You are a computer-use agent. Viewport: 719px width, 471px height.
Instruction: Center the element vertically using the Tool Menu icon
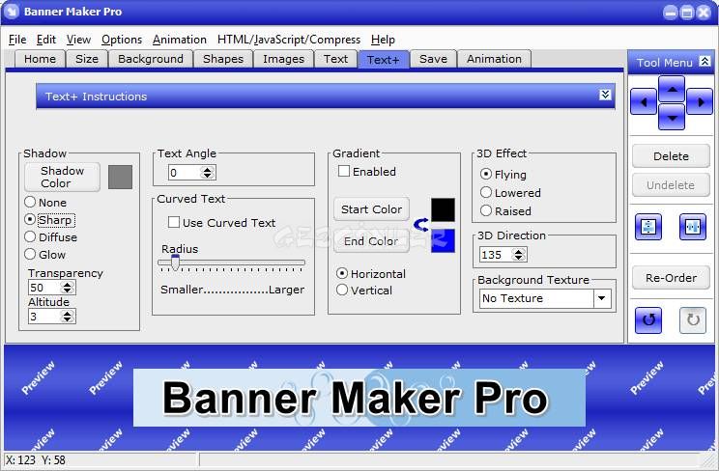[x=647, y=227]
